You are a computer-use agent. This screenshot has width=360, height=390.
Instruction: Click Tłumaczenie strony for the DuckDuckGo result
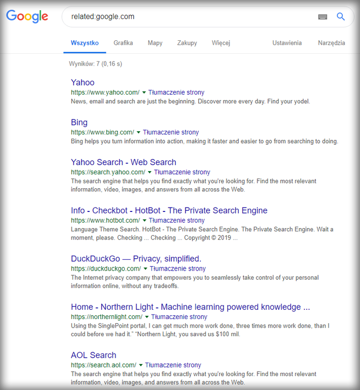[178, 268]
